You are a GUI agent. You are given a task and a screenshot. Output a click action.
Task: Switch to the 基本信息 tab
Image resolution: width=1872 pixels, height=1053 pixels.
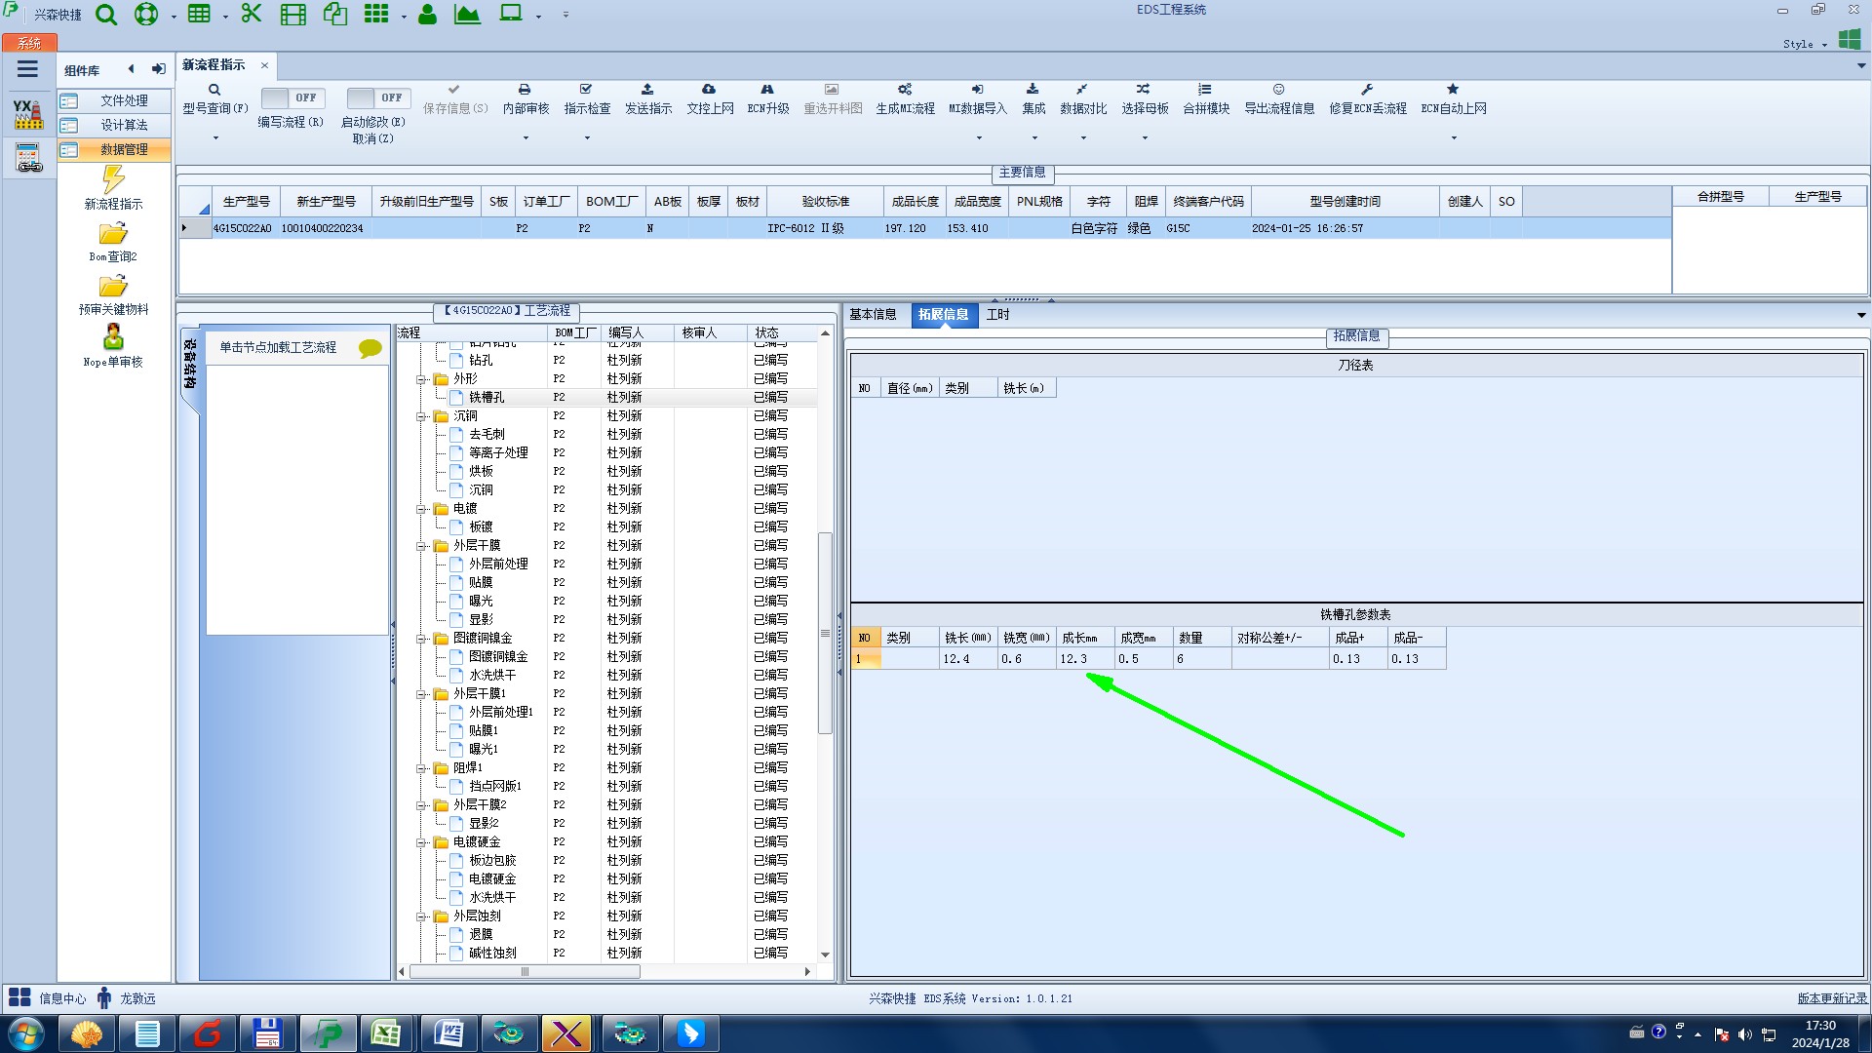pos(873,315)
